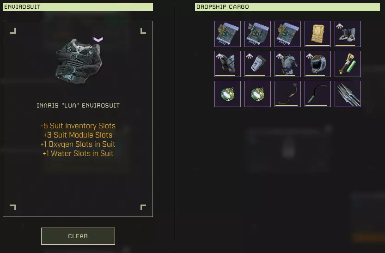
Task: Expand the purple chevron above the envirosuit
Action: (x=98, y=39)
